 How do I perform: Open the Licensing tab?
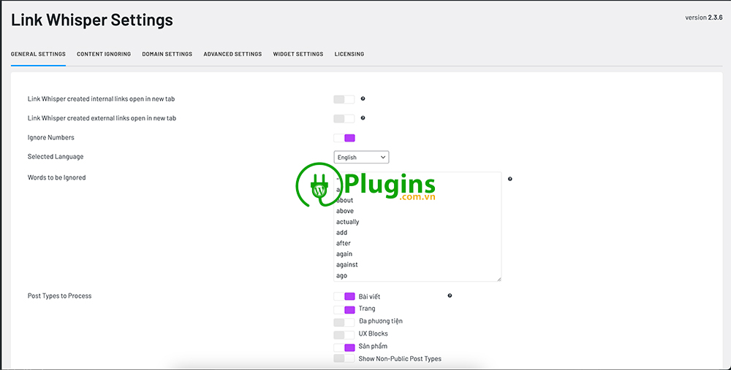click(349, 54)
